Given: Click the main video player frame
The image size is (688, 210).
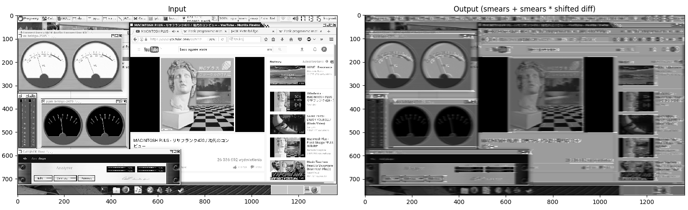Looking at the screenshot, I should pos(197,94).
